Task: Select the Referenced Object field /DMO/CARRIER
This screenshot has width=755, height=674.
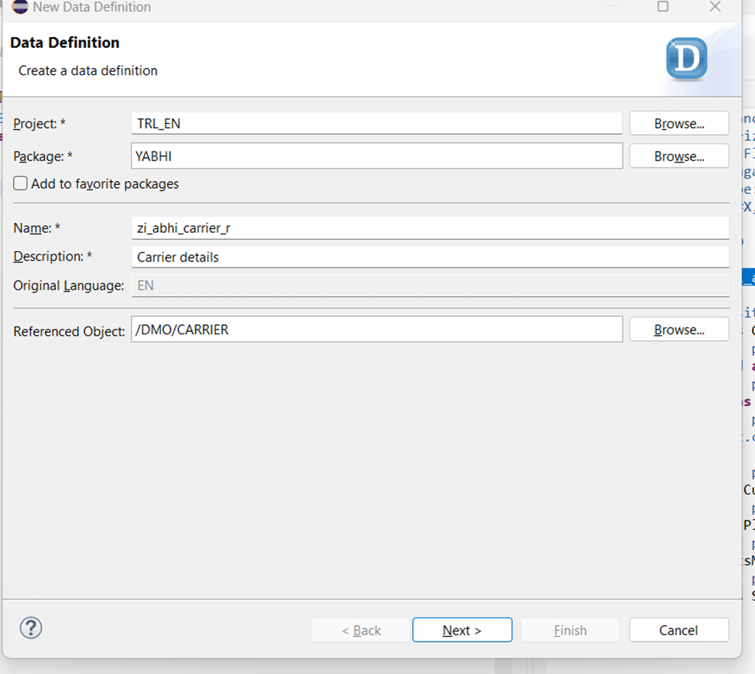Action: point(376,329)
